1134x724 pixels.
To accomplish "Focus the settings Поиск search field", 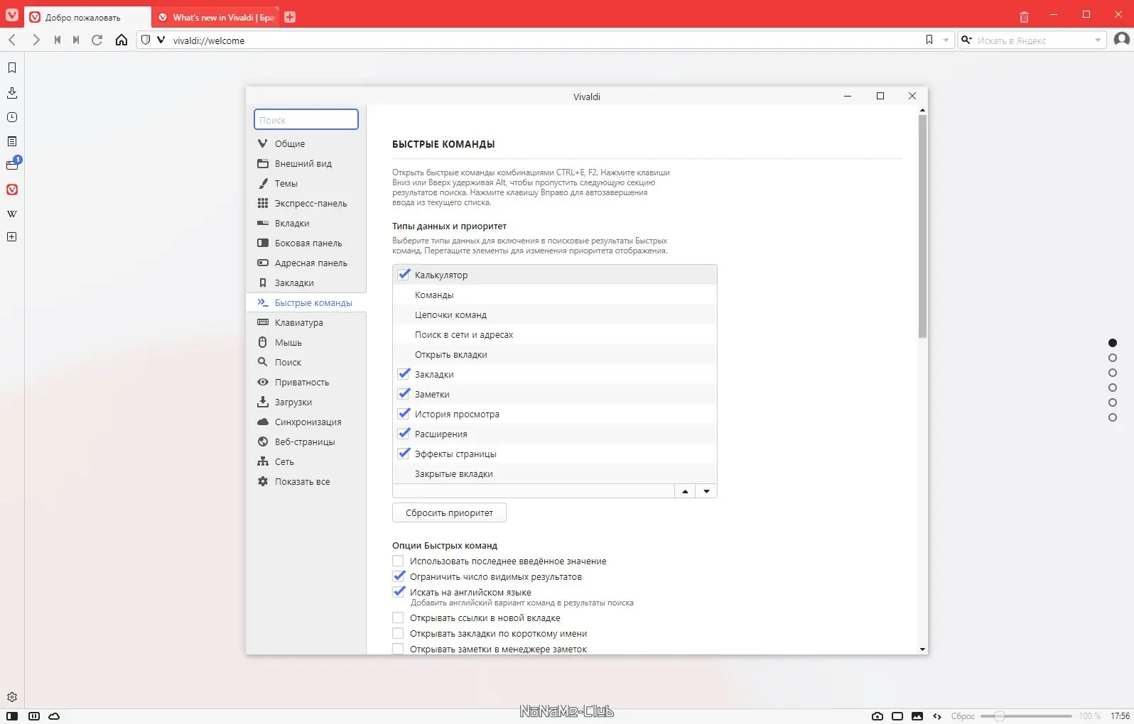I will [x=306, y=119].
